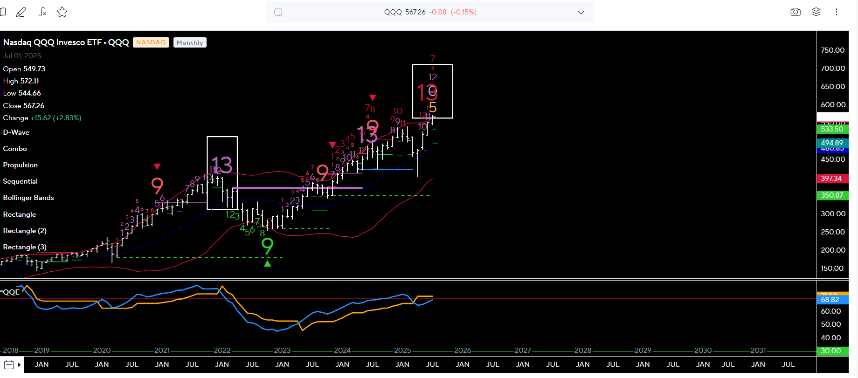
Task: Click the star favorites icon
Action: coord(62,12)
